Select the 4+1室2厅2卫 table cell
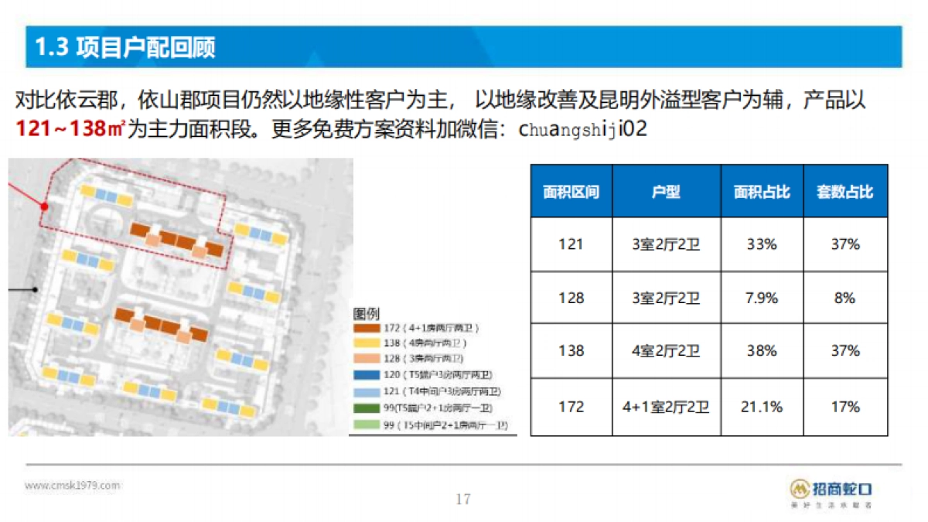The height and width of the screenshot is (522, 928). click(x=667, y=406)
